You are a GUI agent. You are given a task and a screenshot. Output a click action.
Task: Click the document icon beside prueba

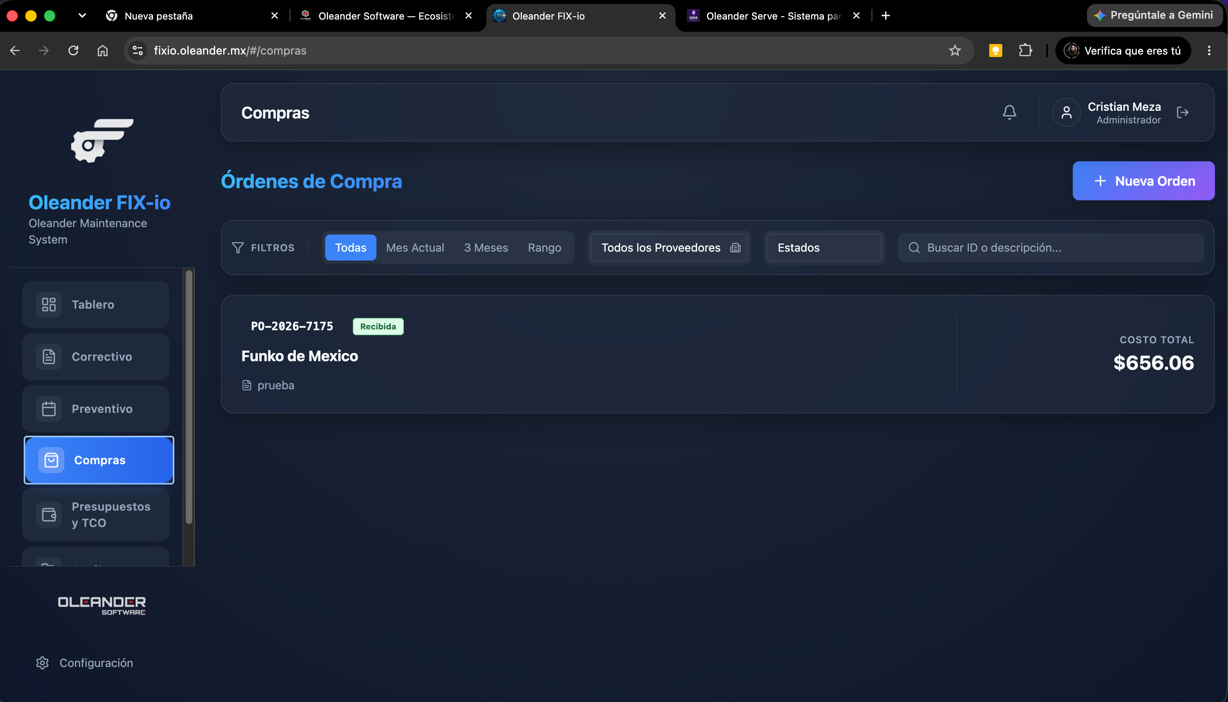(x=246, y=385)
